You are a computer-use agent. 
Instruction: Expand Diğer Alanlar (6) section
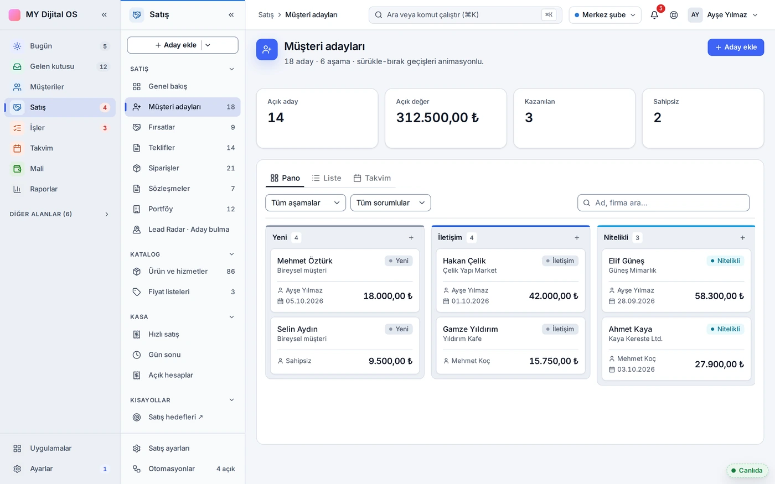tap(60, 214)
